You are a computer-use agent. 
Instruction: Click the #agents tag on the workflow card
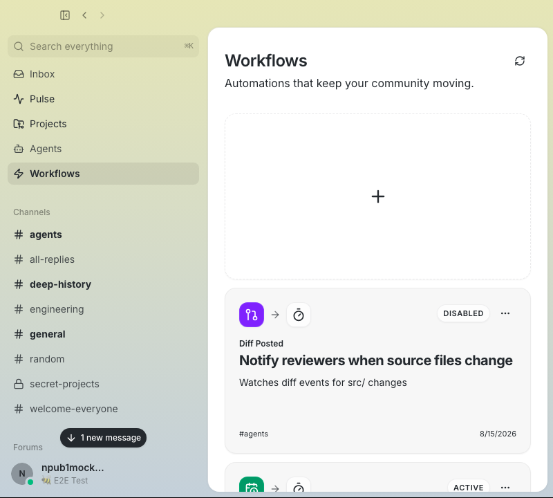[254, 434]
